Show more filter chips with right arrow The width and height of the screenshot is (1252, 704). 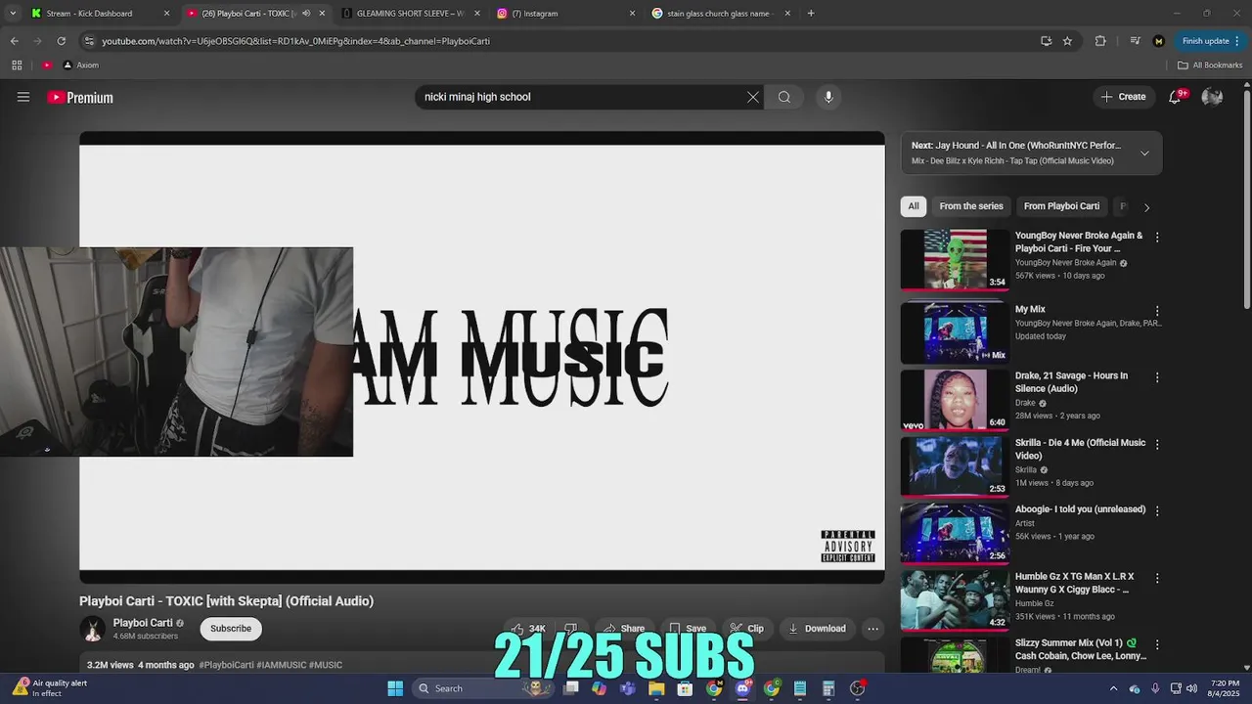click(x=1146, y=207)
